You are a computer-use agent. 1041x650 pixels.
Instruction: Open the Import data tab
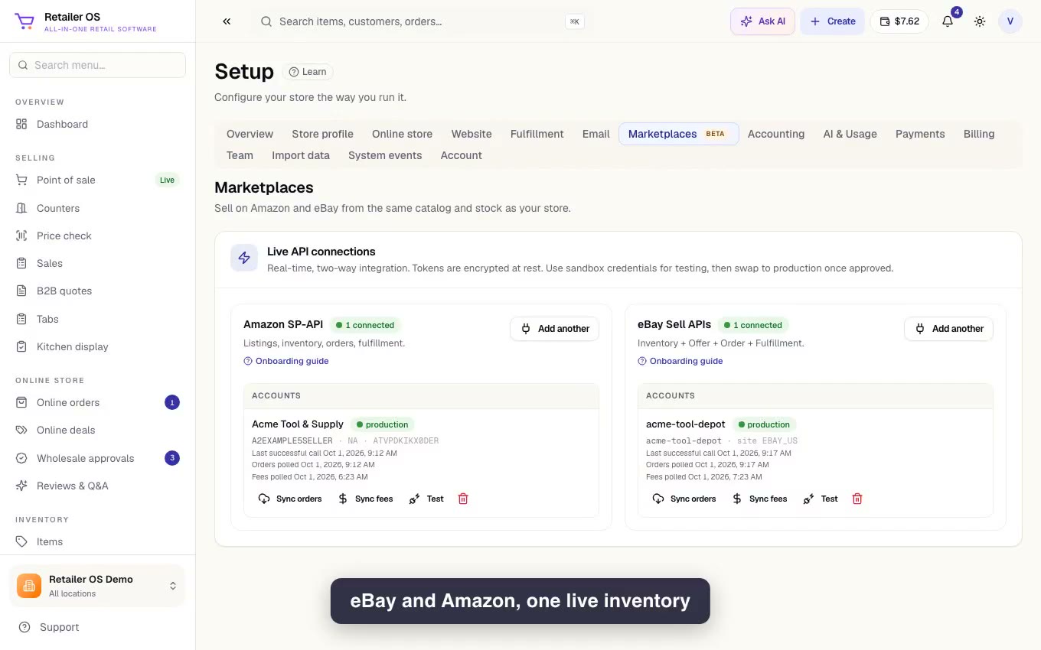(x=301, y=155)
